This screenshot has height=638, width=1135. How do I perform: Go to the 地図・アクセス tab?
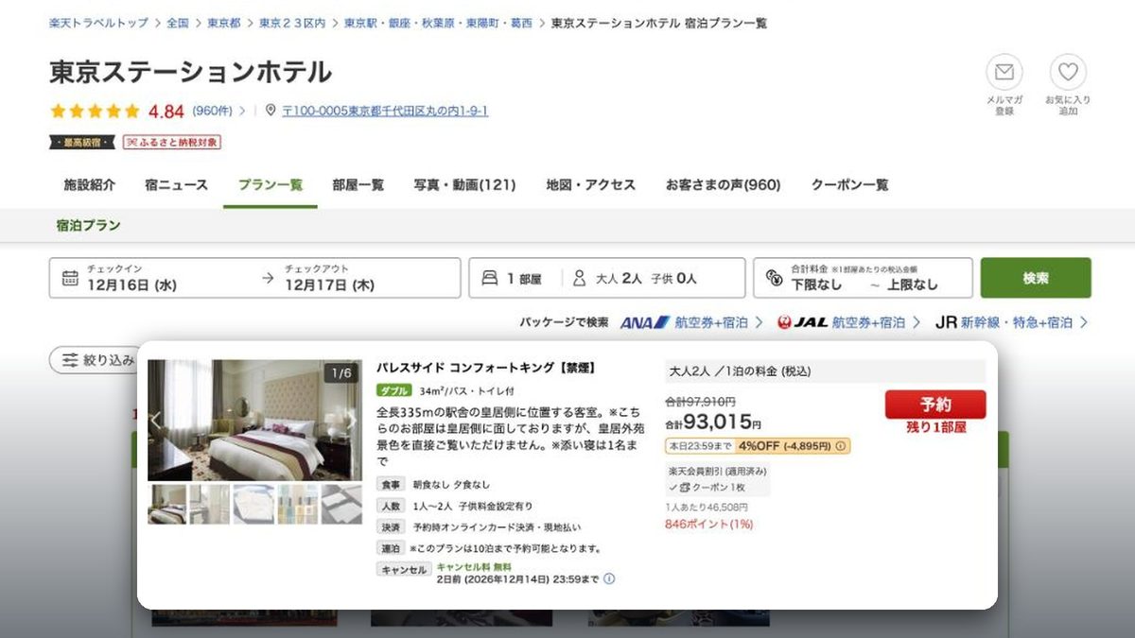point(590,184)
